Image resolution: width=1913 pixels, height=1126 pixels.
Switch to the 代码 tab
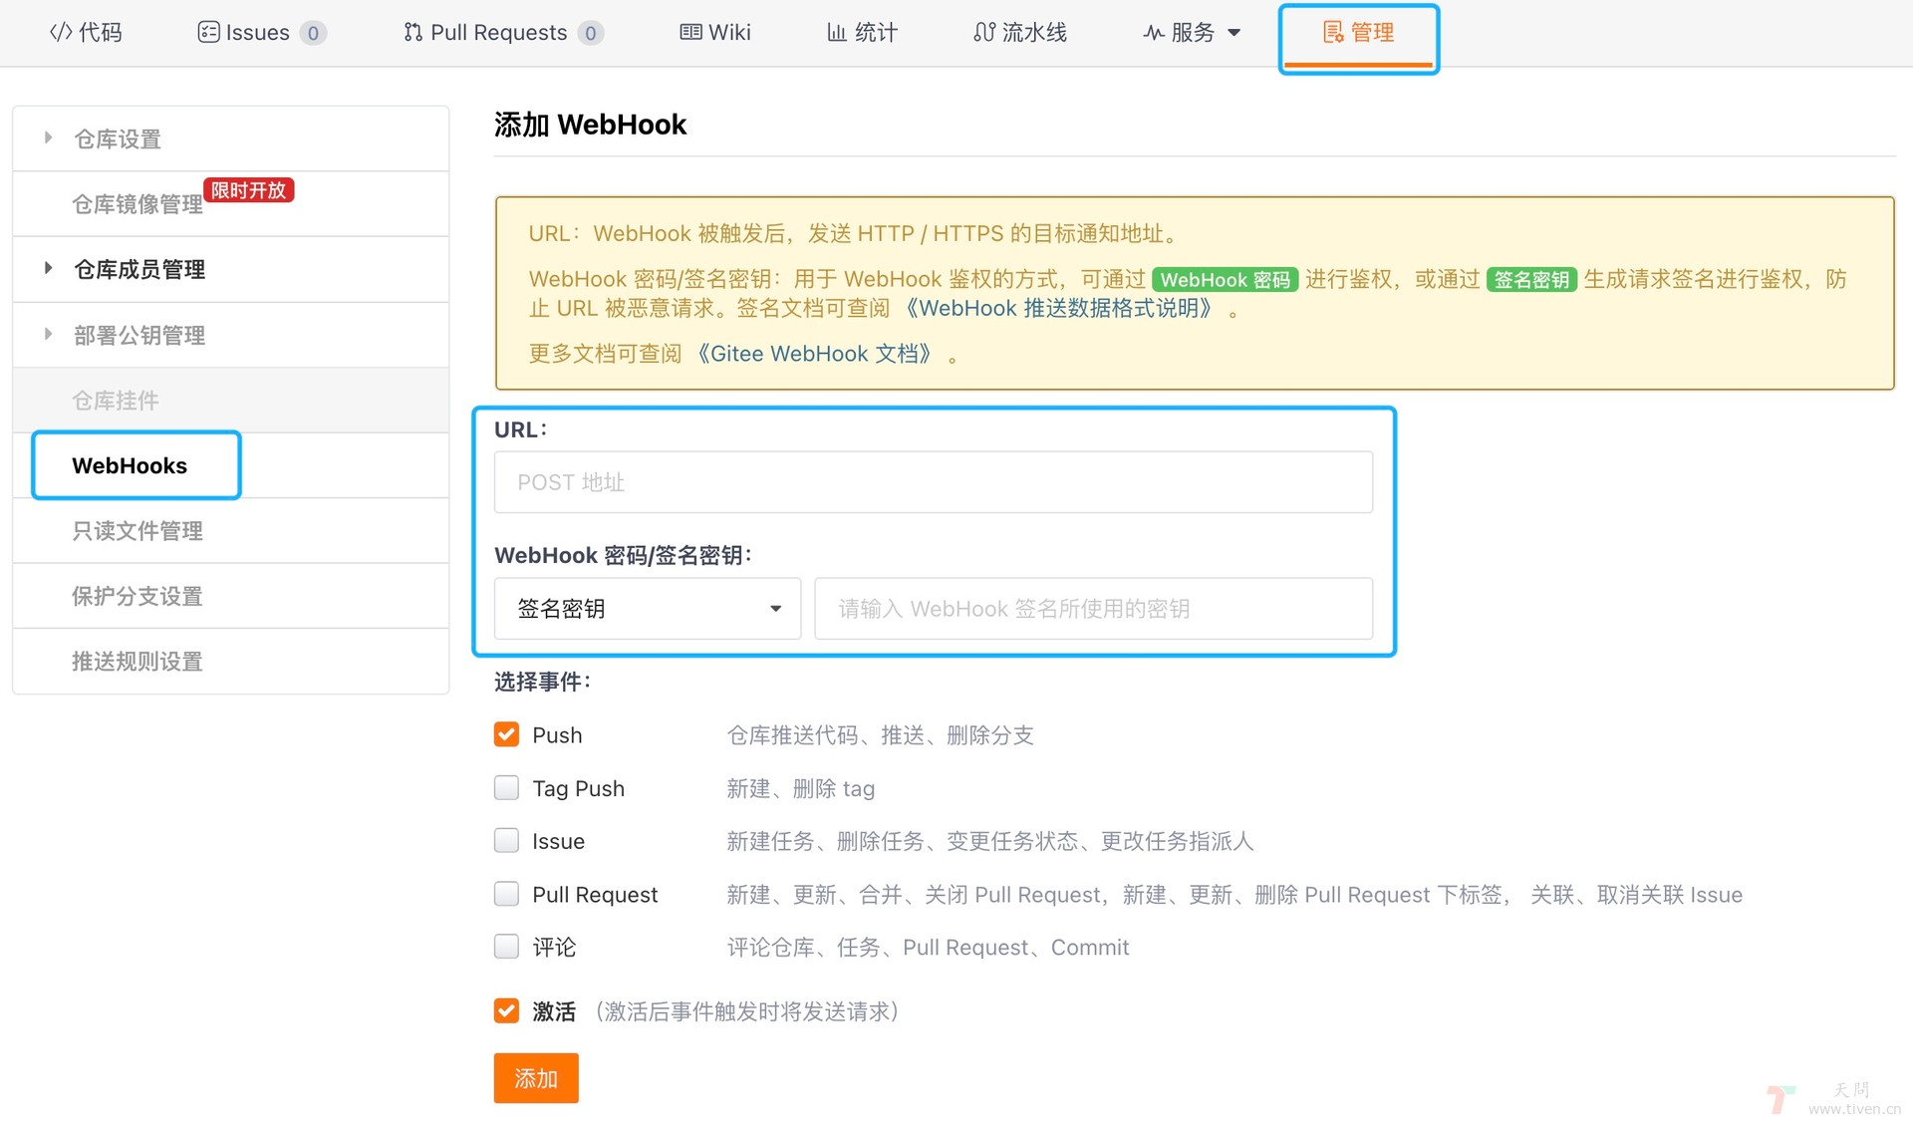tap(86, 32)
